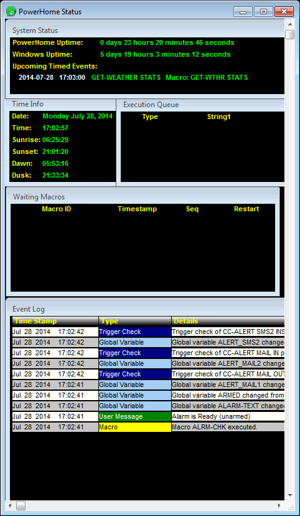This screenshot has height=516, width=300.
Task: Select Global variable ALERT_MAIL2 details
Action: tap(228, 364)
